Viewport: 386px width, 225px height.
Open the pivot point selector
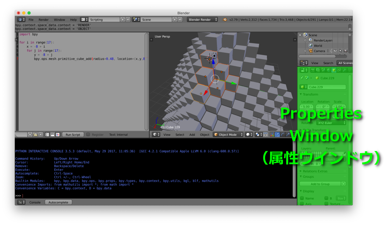[x=259, y=134]
